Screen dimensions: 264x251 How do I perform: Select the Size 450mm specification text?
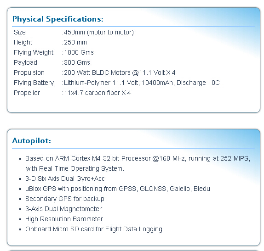98,32
